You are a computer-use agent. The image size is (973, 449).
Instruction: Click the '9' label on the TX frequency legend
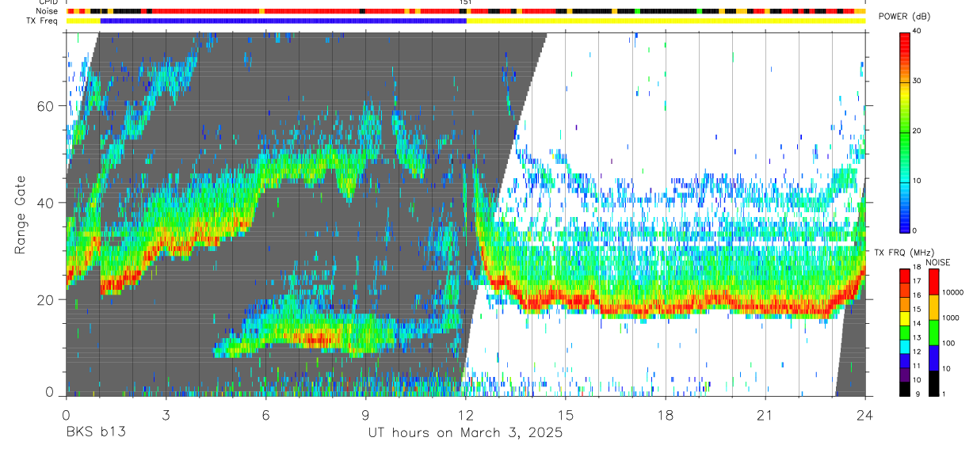point(916,394)
